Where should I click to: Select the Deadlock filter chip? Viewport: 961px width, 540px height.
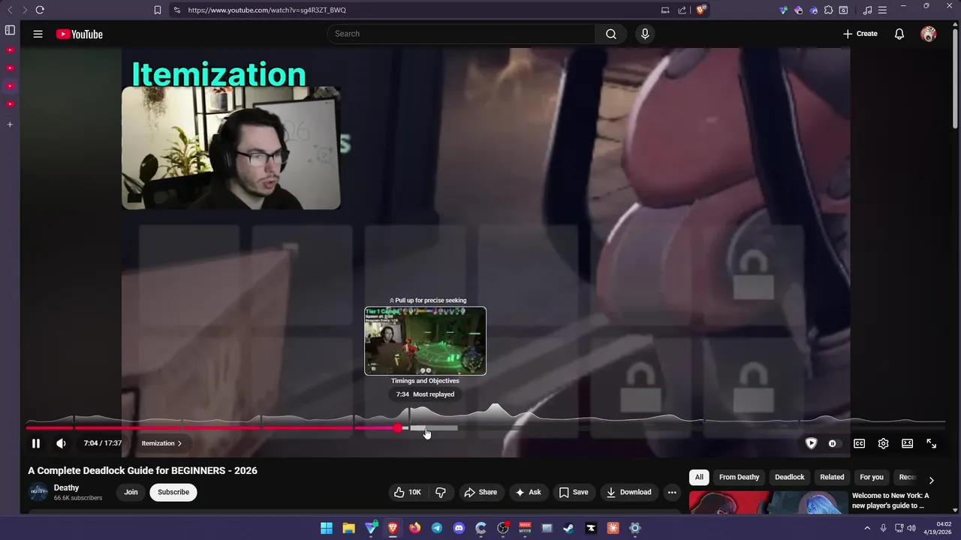point(789,477)
